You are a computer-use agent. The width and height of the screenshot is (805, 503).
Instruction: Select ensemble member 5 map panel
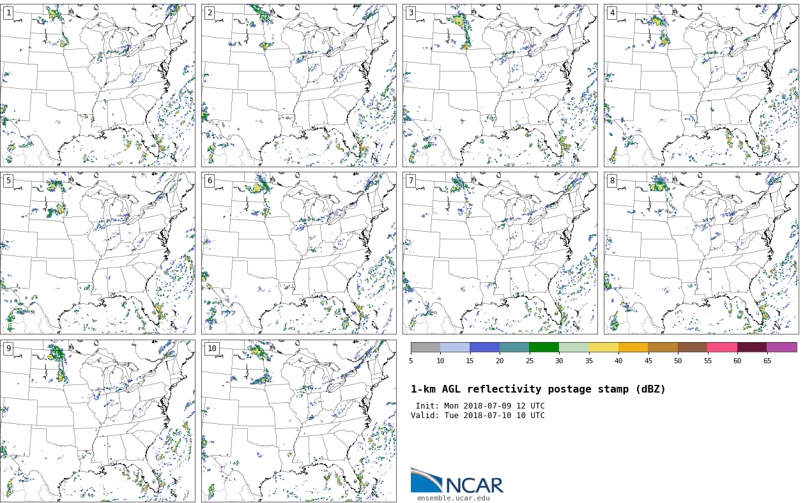tap(97, 253)
